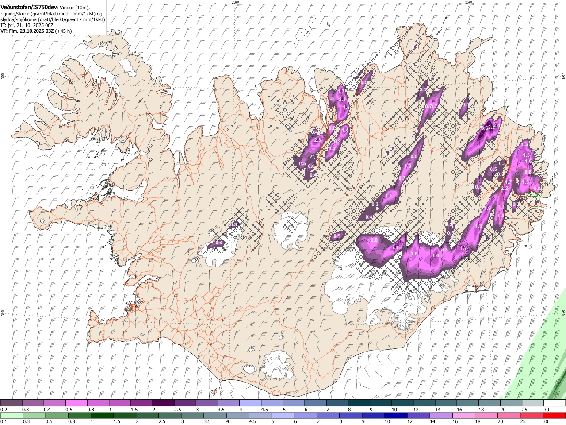Select dark green lower swatch starting at 1

(102, 416)
